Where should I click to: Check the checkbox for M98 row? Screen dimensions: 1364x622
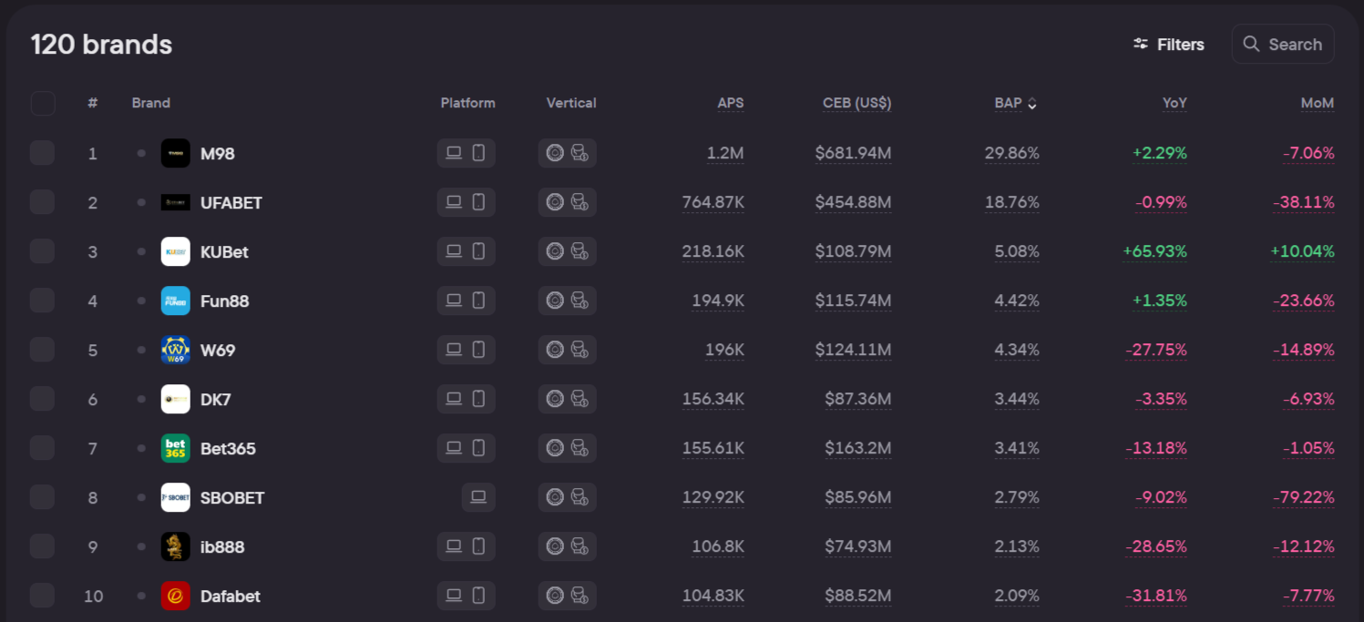43,153
